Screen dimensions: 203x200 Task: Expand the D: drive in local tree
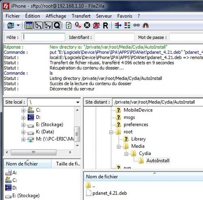pos(23,118)
